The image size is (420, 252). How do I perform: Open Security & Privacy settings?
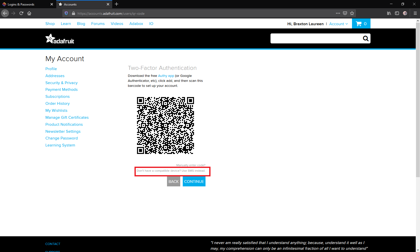(61, 83)
